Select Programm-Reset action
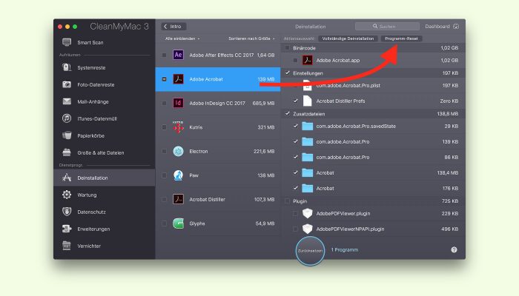Image resolution: width=519 pixels, height=296 pixels. pos(401,38)
